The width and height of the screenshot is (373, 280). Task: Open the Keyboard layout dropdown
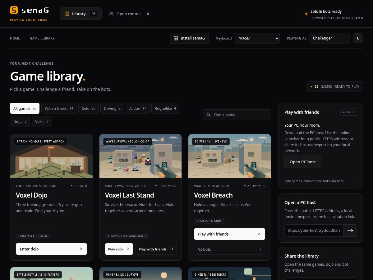click(257, 38)
